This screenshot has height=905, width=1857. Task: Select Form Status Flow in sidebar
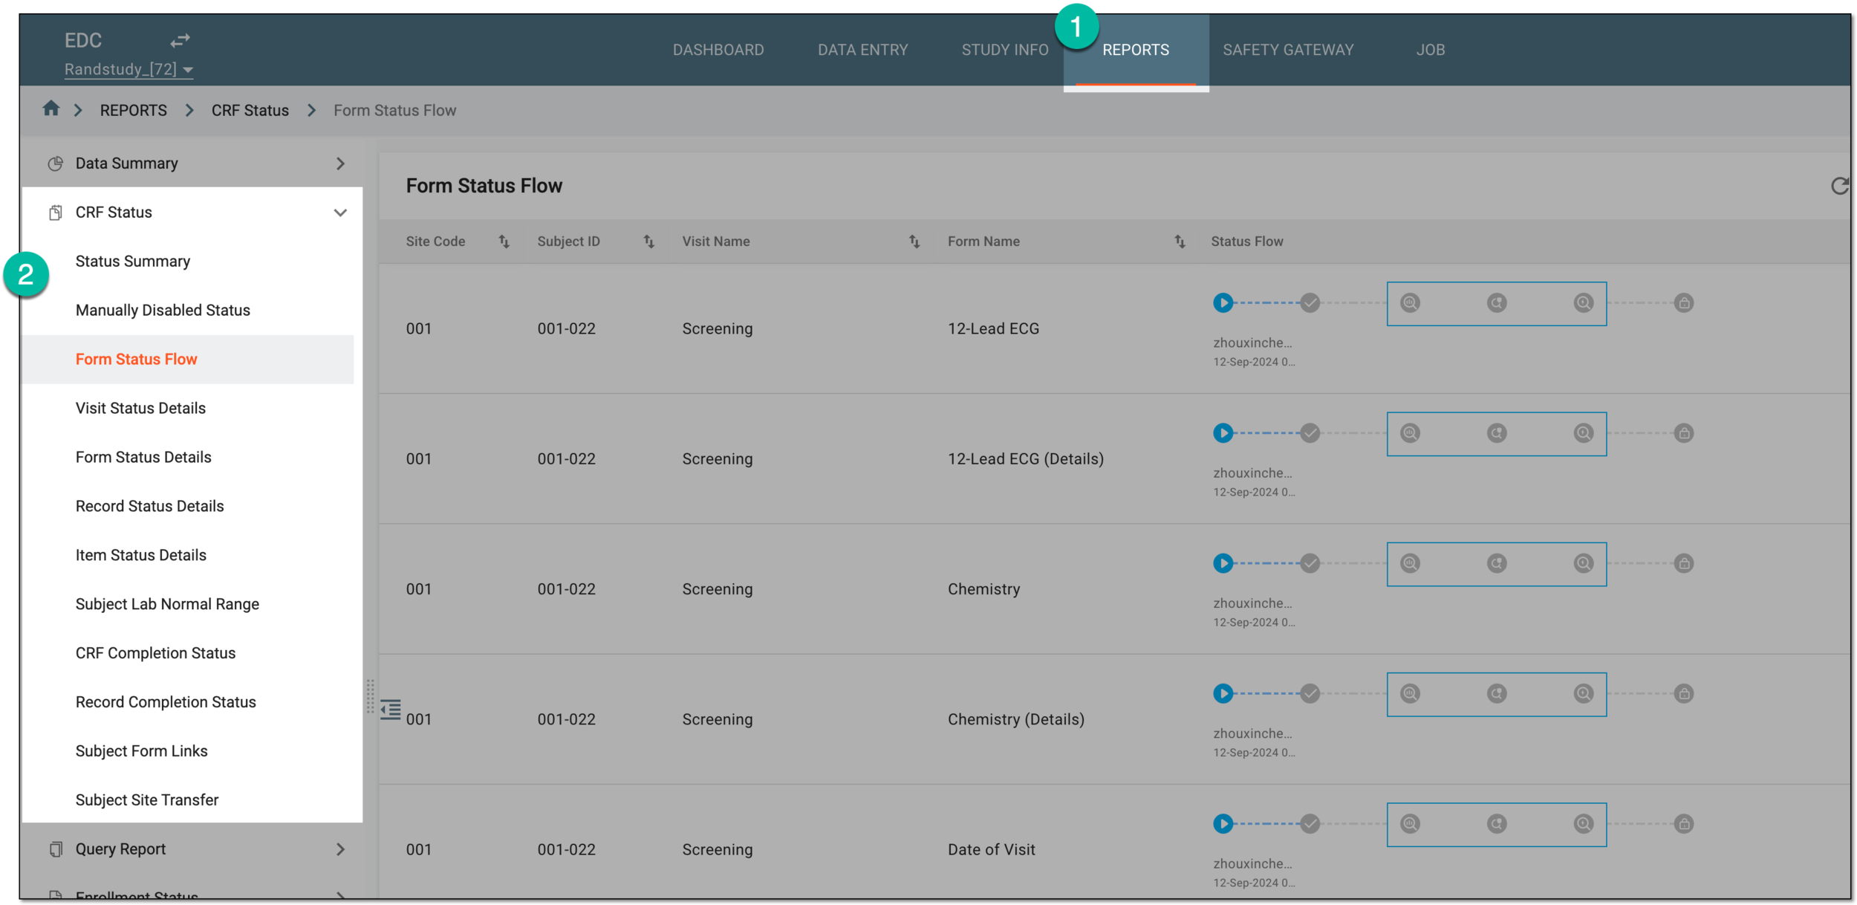137,360
